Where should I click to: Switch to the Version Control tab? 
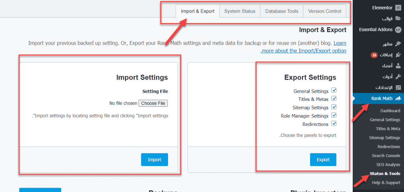[324, 11]
